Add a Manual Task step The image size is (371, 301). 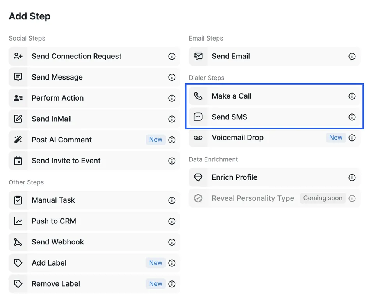[x=94, y=200]
